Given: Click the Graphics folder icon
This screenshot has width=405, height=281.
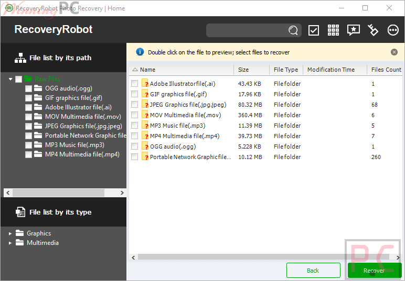Looking at the screenshot, I should point(19,233).
